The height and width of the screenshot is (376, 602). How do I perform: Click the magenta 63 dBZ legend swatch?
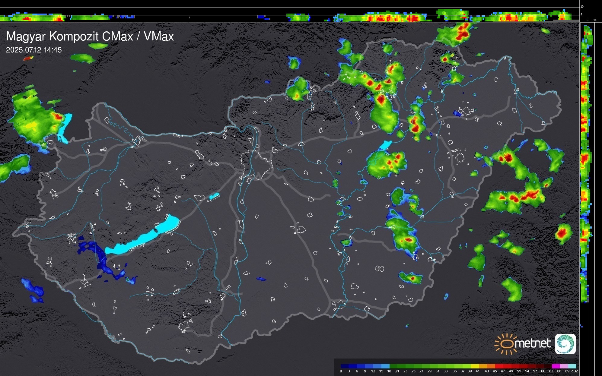click(x=556, y=366)
